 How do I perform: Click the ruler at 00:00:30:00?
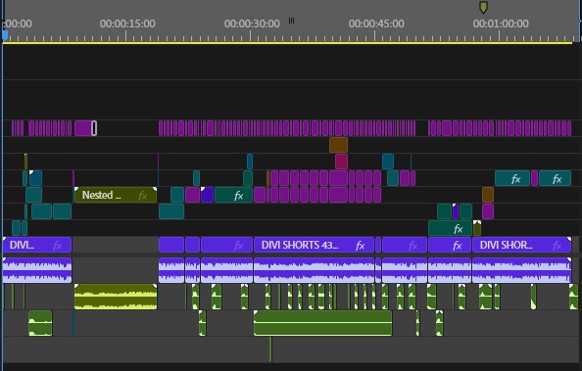pyautogui.click(x=252, y=23)
